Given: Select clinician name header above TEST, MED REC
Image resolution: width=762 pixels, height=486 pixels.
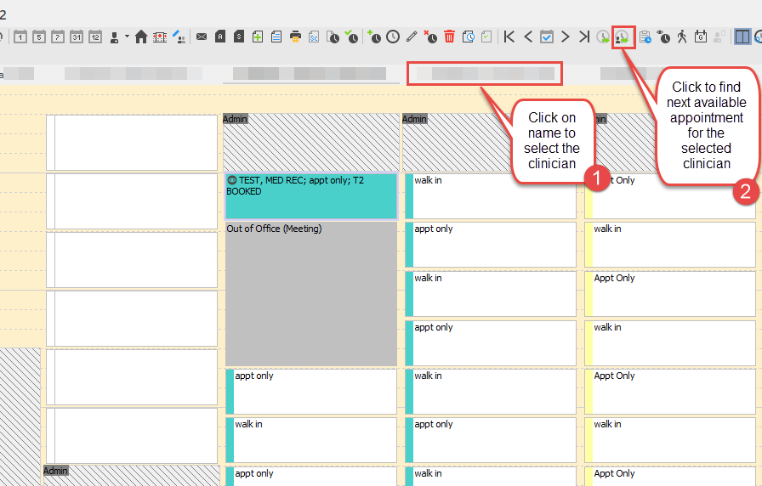Looking at the screenshot, I should (x=310, y=74).
